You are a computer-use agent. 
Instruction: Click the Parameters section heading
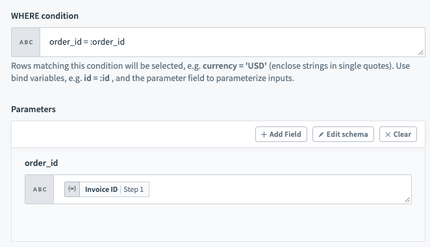point(34,110)
